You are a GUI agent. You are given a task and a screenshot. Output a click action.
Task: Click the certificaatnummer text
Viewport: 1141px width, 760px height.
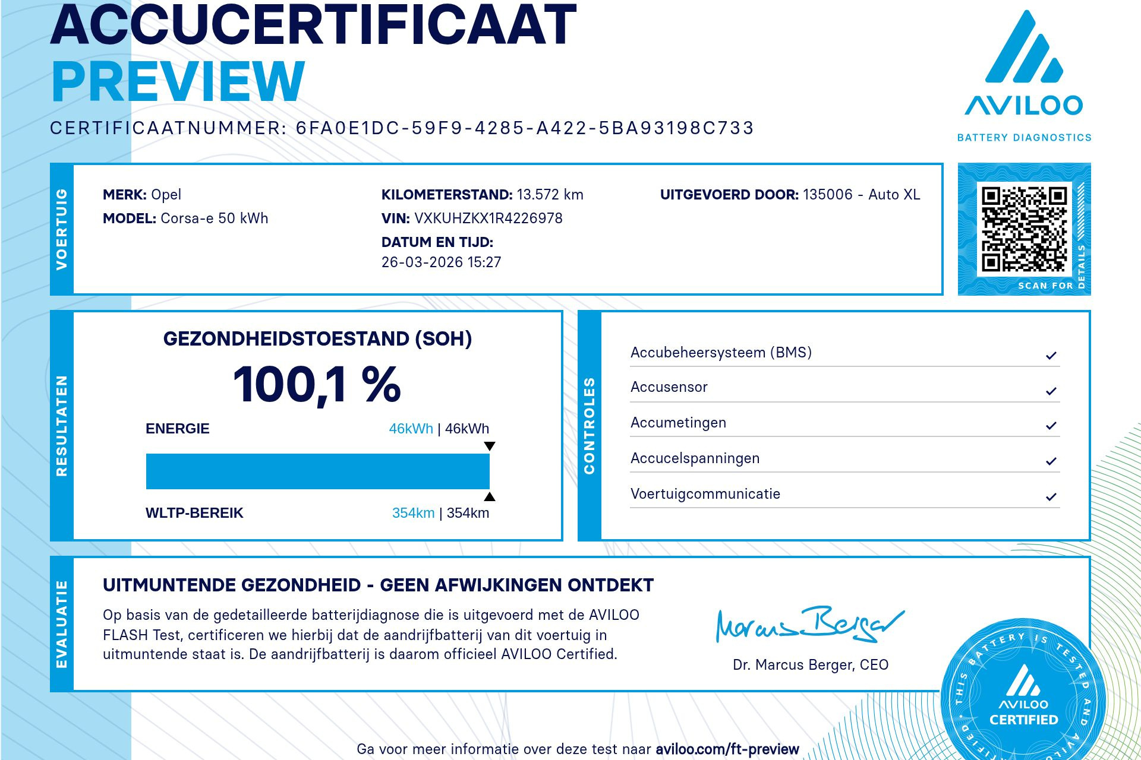[x=402, y=128]
